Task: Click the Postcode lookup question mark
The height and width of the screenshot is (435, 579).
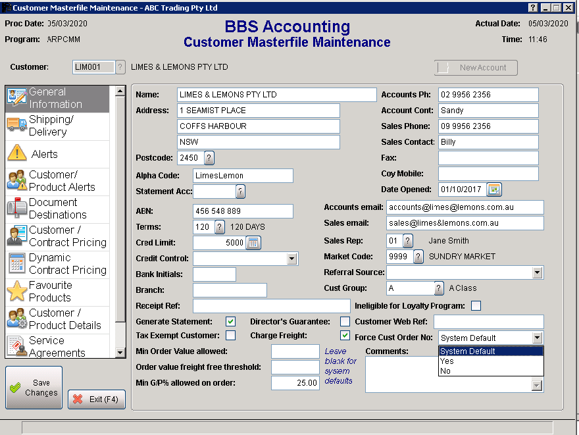Action: pyautogui.click(x=209, y=158)
